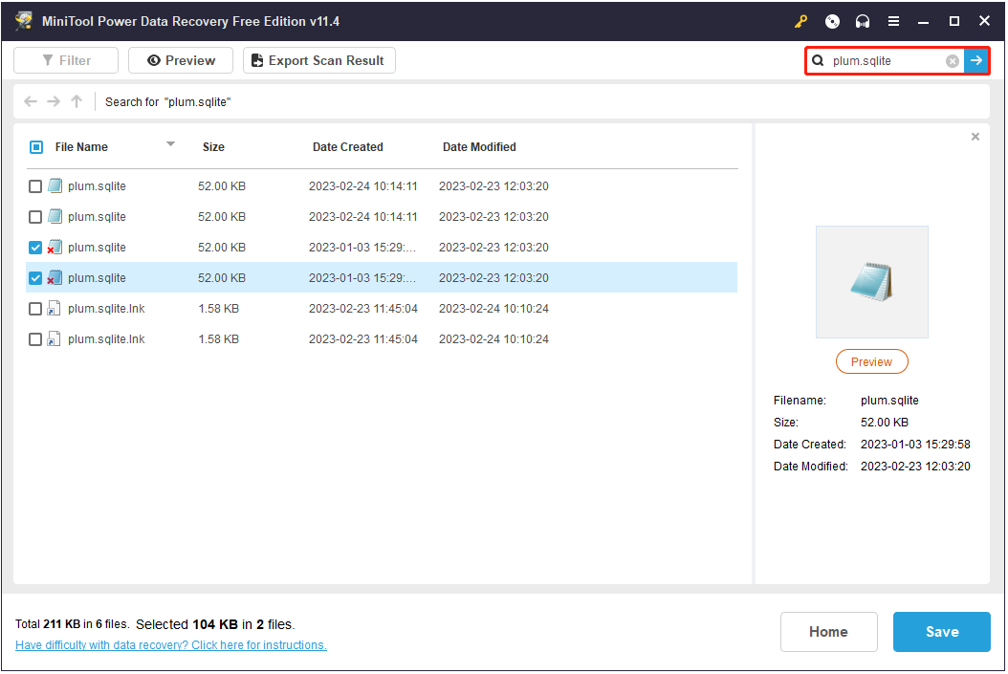Click deleted-file icon of third plum.sqlite row
Image resolution: width=1008 pixels, height=674 pixels.
pyautogui.click(x=55, y=247)
